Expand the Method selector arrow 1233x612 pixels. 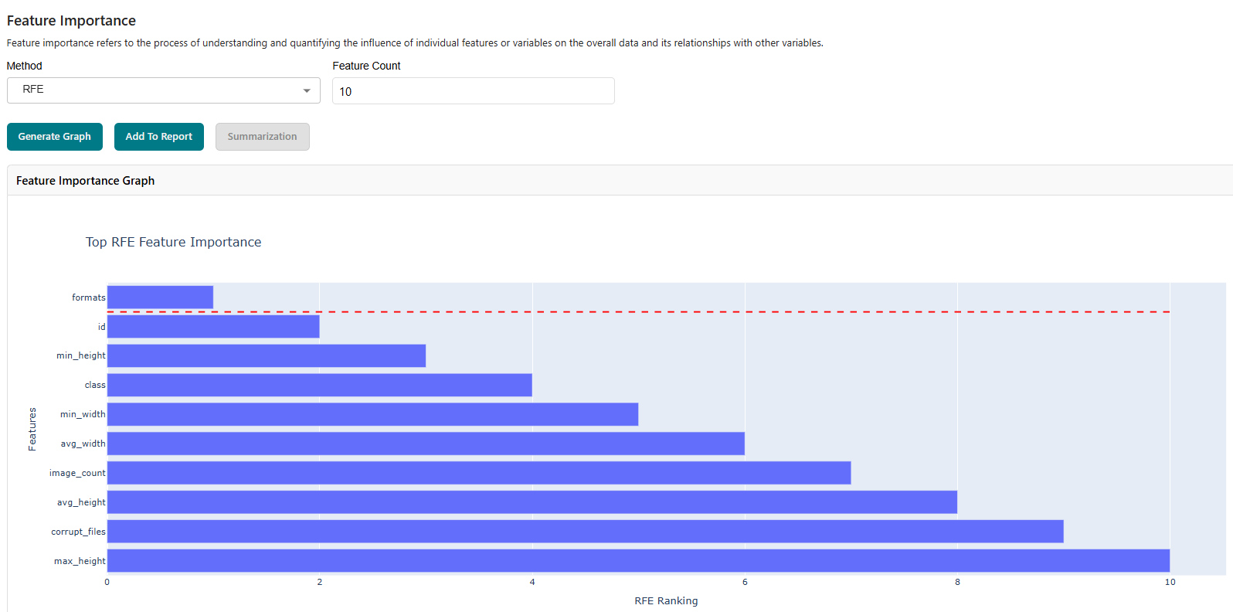[x=307, y=90]
